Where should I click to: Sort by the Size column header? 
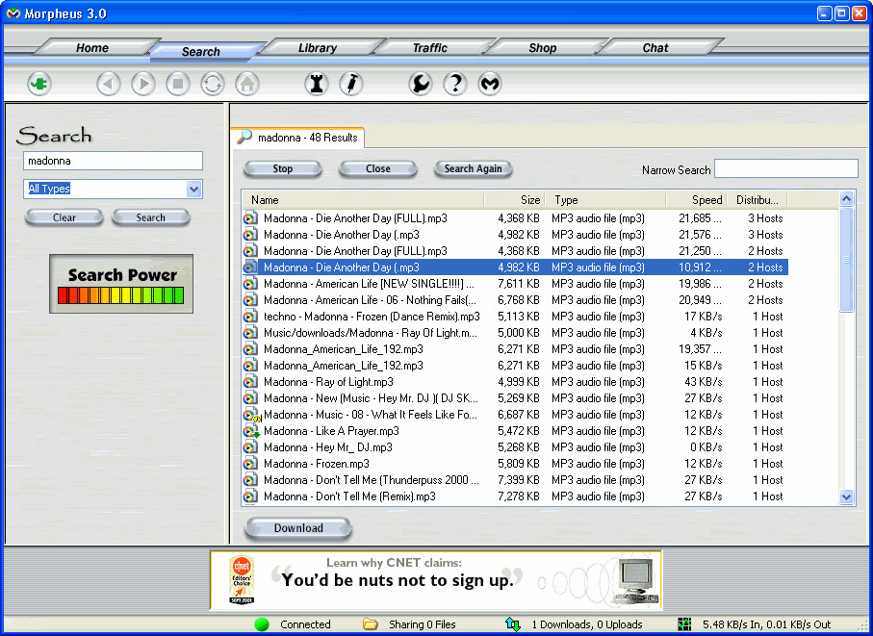514,200
